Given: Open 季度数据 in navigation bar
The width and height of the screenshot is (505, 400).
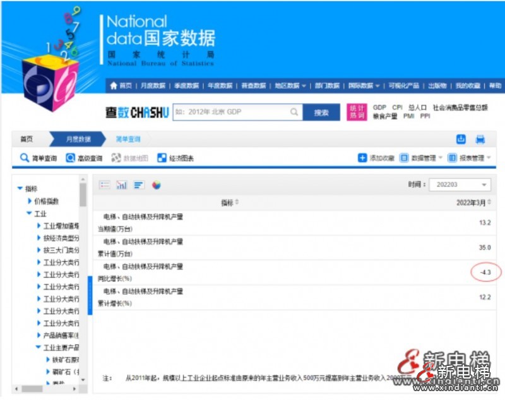Looking at the screenshot, I should (186, 86).
